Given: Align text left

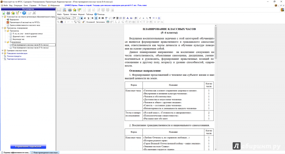Looking at the screenshot, I should click(x=93, y=18).
